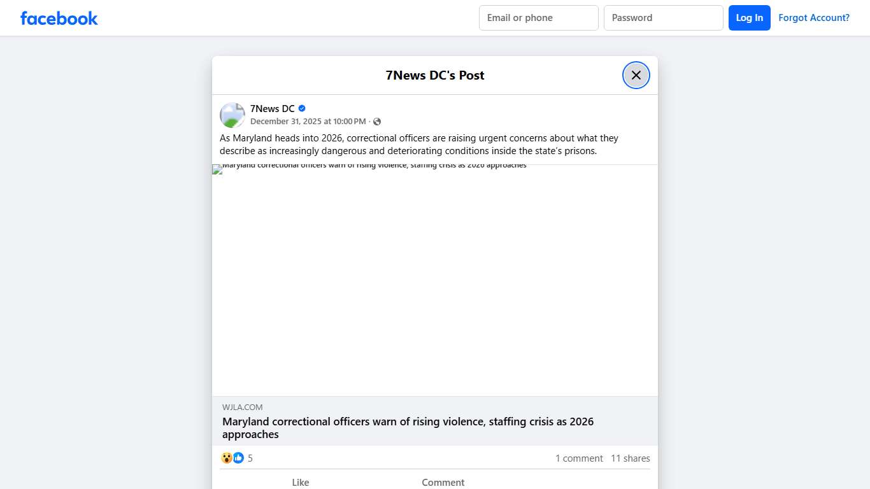Screen dimensions: 870x489
Task: Close the 7News DC post dialog
Action: click(x=636, y=75)
